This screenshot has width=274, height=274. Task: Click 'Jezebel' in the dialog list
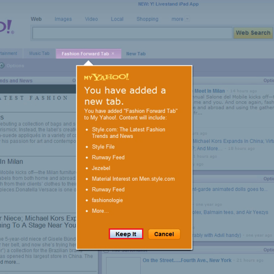click(x=101, y=168)
